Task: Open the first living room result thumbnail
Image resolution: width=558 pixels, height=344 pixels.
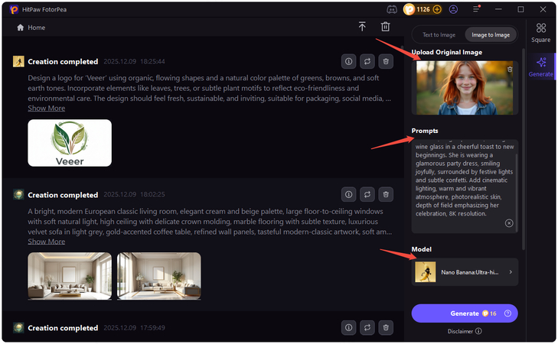Action: 70,276
